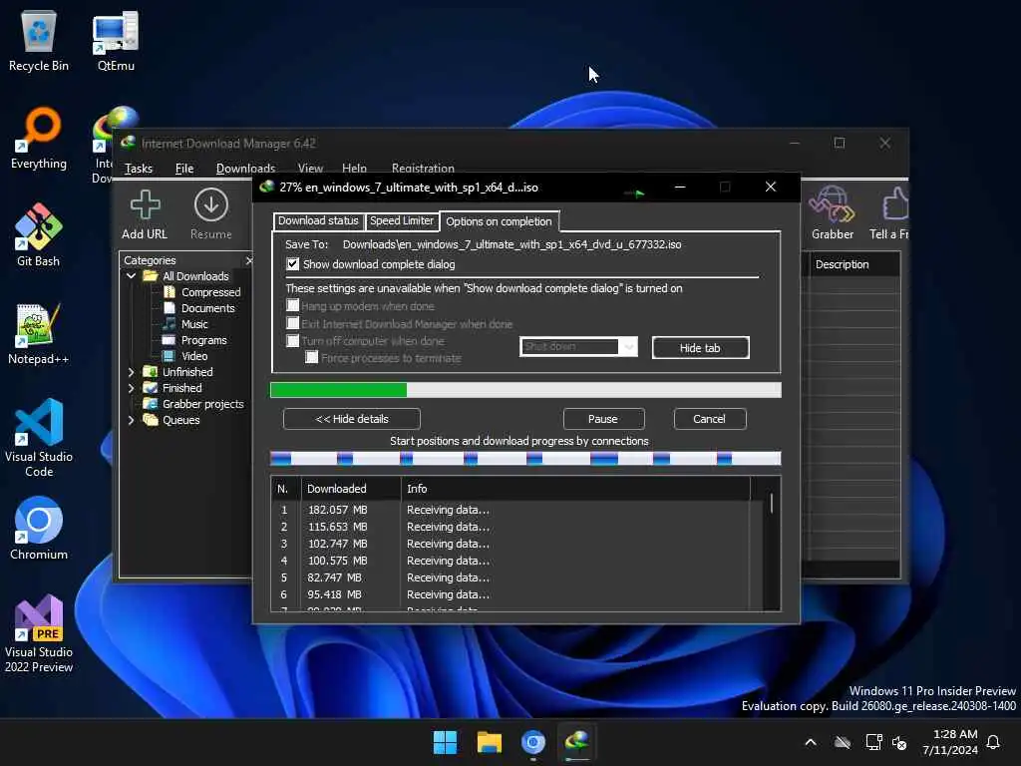Click the Hide tab button
Screen dimensions: 1021x766
point(700,348)
